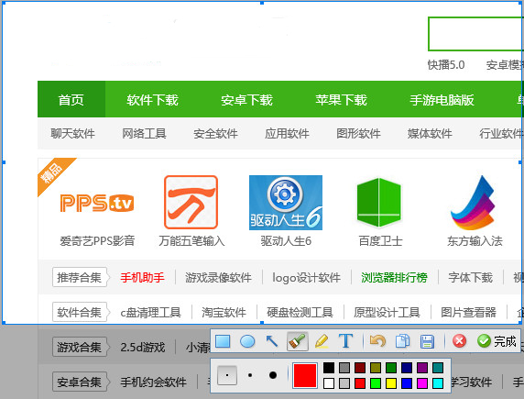Open the 应用软件 category

287,134
